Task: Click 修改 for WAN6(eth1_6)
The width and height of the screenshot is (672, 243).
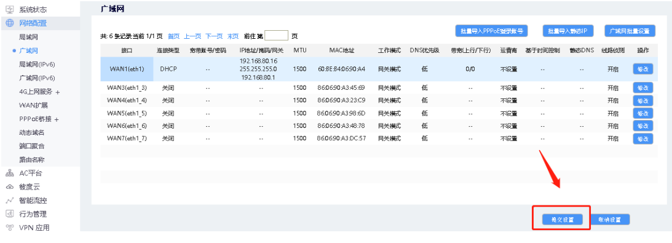Action: [643, 126]
